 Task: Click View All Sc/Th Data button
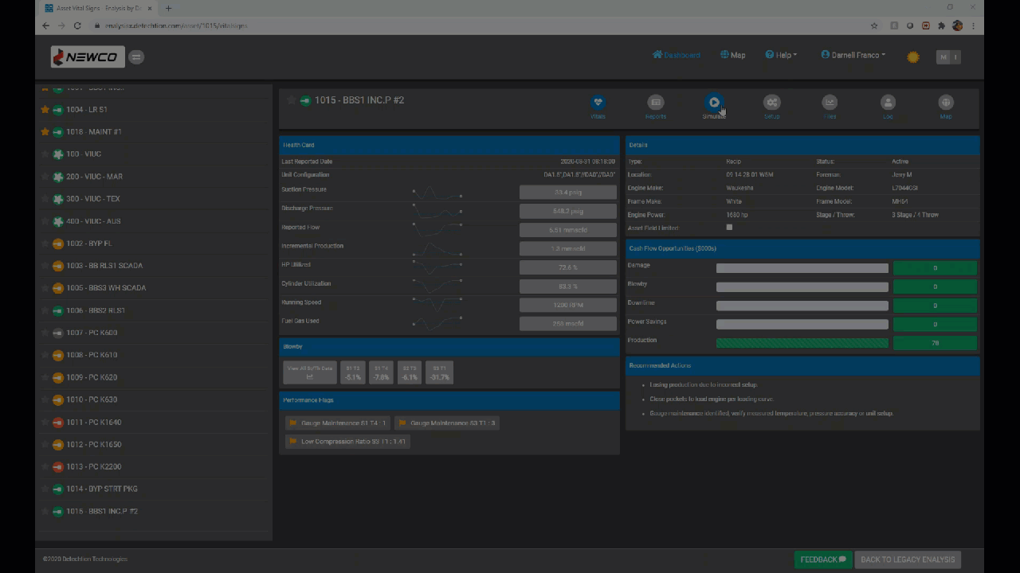point(310,372)
